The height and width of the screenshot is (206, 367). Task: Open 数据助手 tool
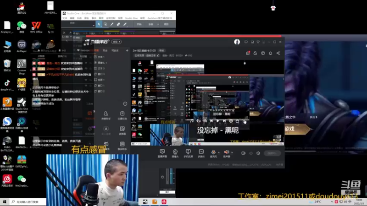[x=122, y=146]
